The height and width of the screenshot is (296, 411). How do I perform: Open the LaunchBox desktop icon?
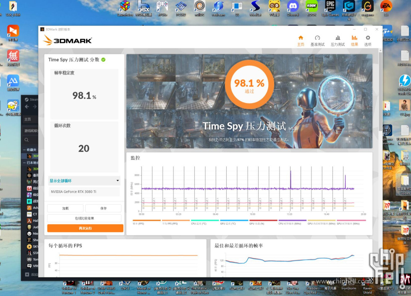tap(125, 8)
